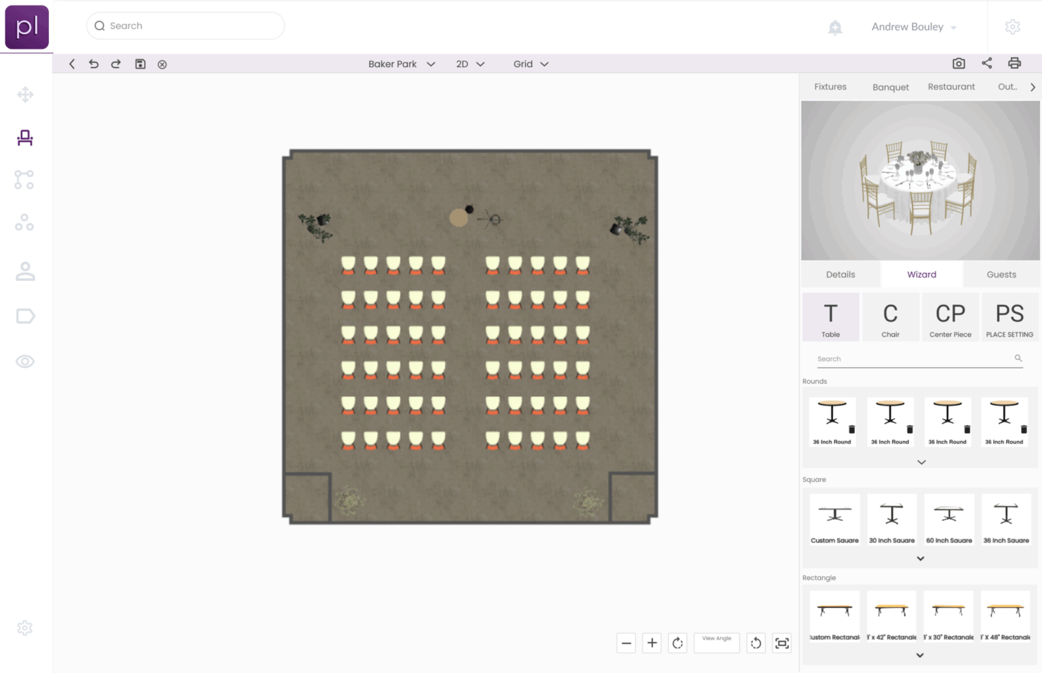Click the View Angle field
Viewport: 1042px width, 673px height.
point(716,643)
